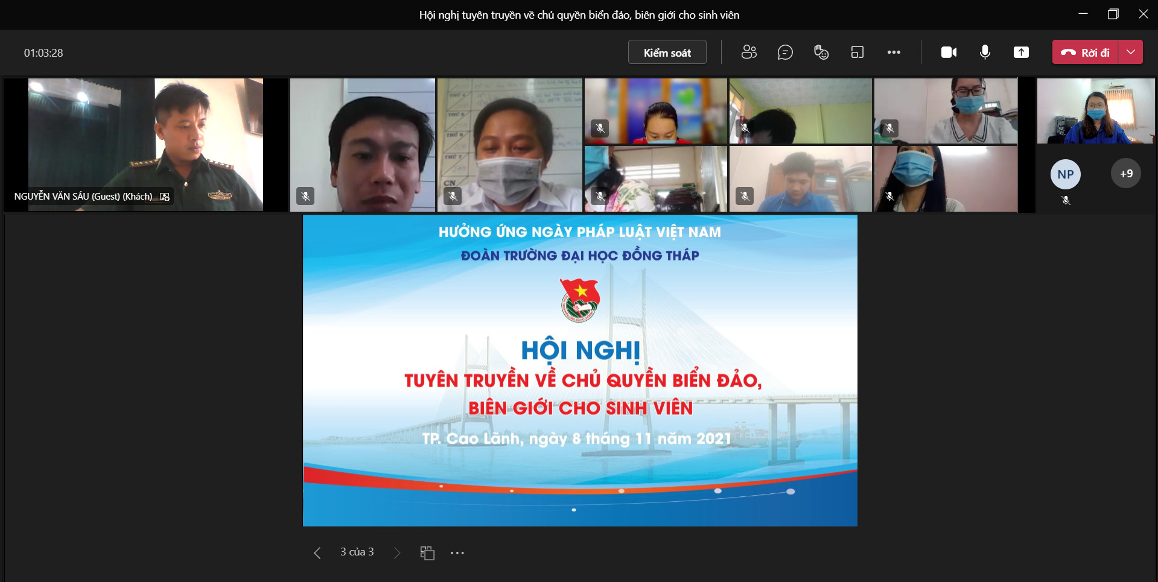The height and width of the screenshot is (582, 1158).
Task: Open slide options ellipsis below presentation
Action: (457, 552)
